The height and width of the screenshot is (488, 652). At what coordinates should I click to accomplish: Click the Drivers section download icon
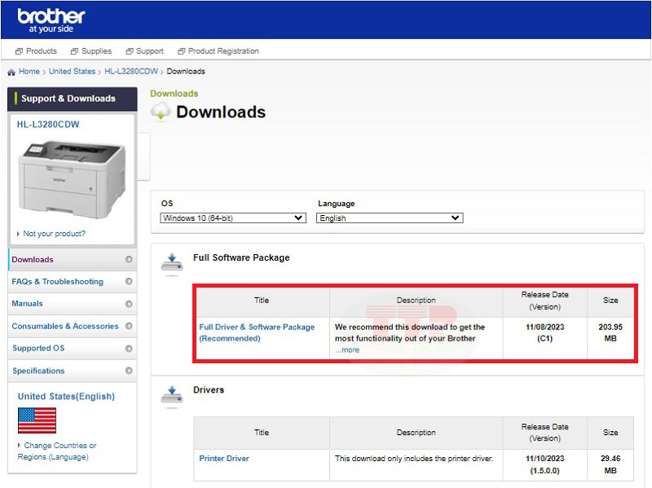[172, 395]
